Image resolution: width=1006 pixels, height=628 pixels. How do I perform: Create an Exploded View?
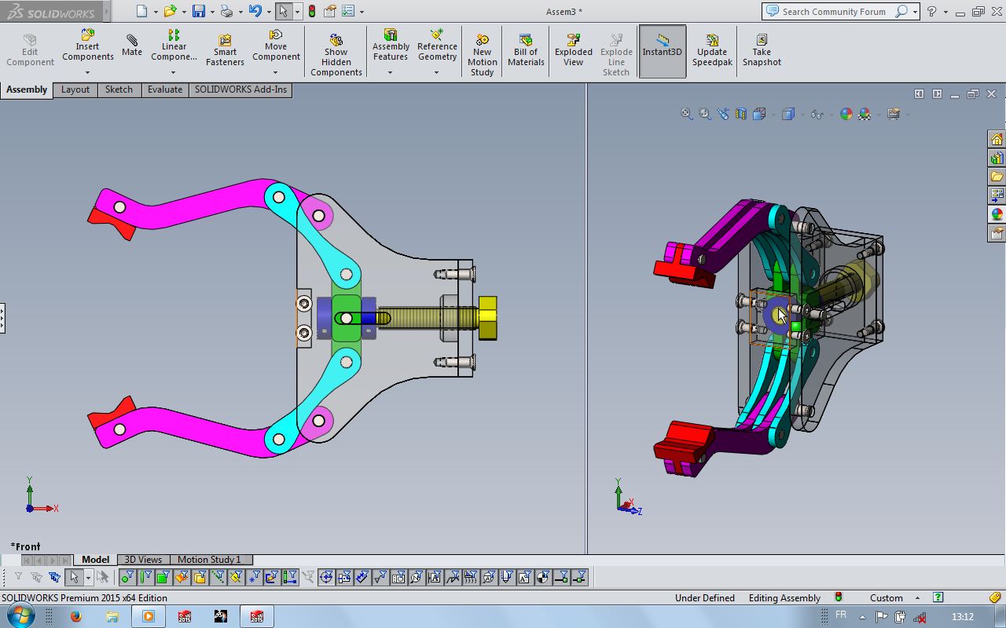click(x=574, y=50)
